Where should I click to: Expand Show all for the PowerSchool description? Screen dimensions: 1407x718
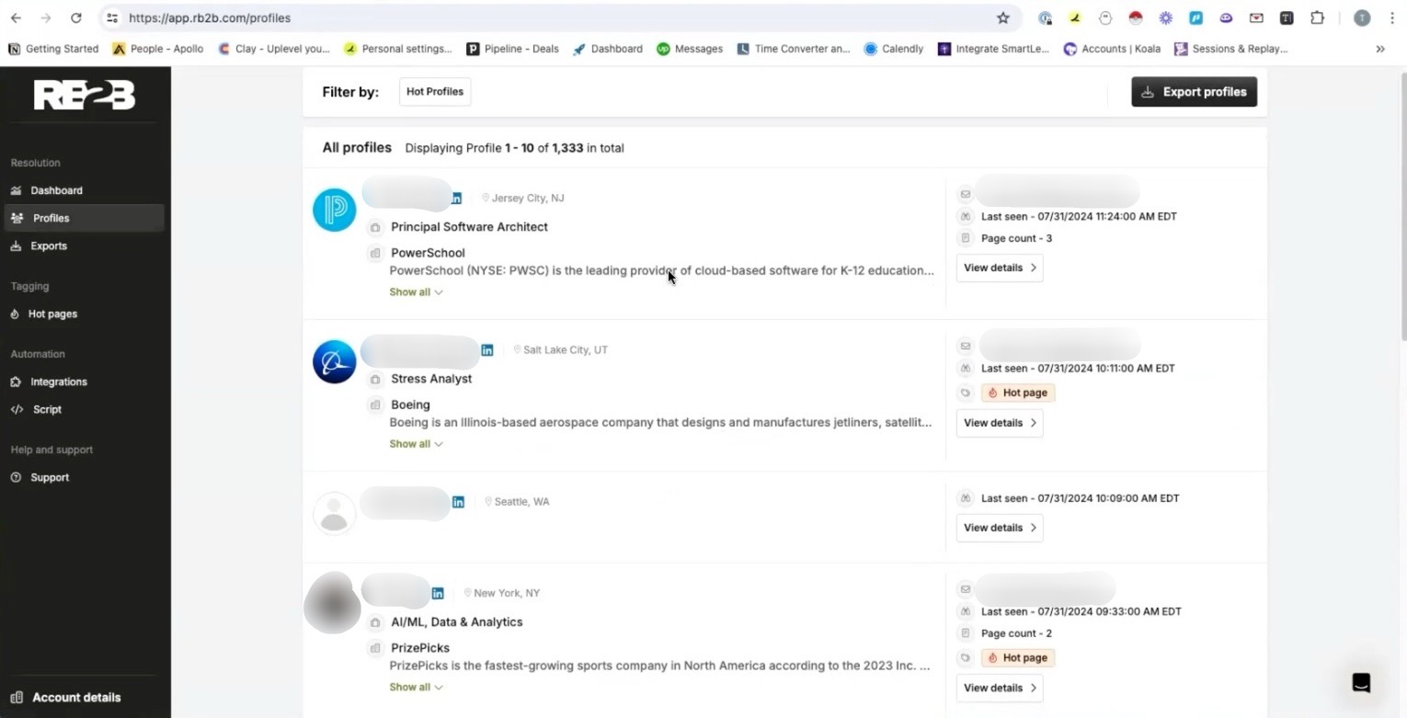pyautogui.click(x=416, y=292)
